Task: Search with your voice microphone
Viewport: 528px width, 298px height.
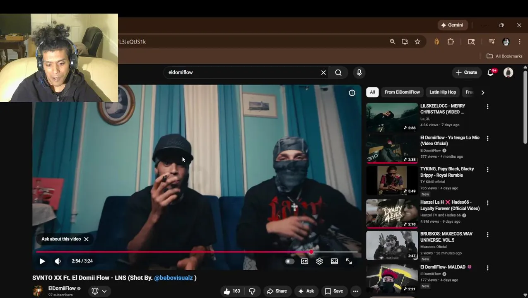Action: click(359, 72)
